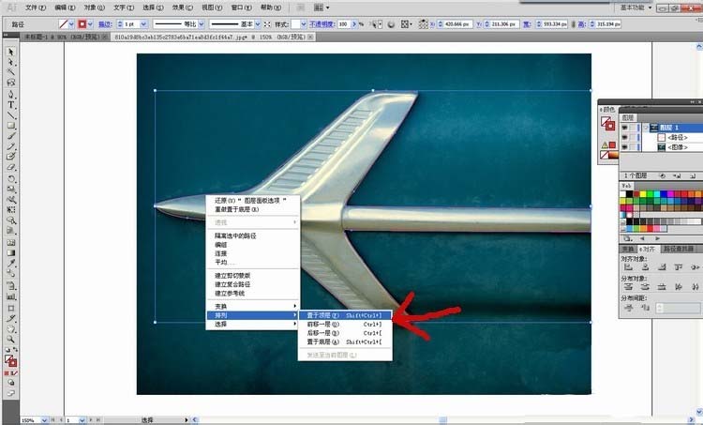Click the transform reference point grid icon

click(423, 24)
